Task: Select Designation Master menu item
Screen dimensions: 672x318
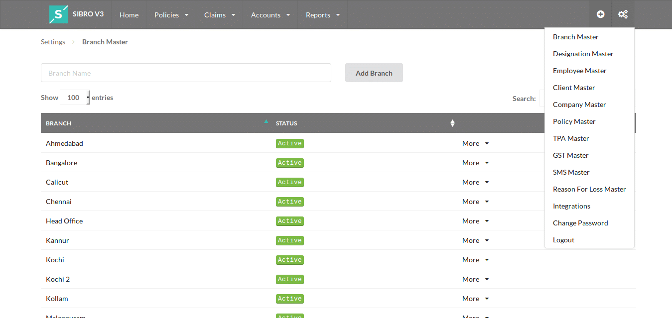Action: pos(589,54)
